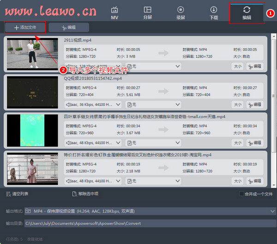Open audio track dropdown for QQ视频 file
The width and height of the screenshot is (277, 244).
click(x=93, y=105)
